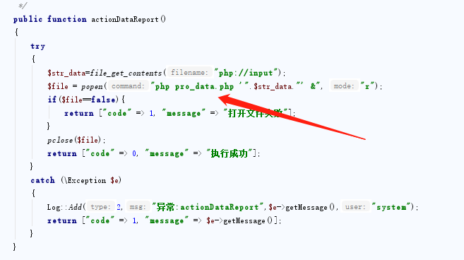Click the 'try' keyword
The height and width of the screenshot is (260, 464).
coord(38,47)
